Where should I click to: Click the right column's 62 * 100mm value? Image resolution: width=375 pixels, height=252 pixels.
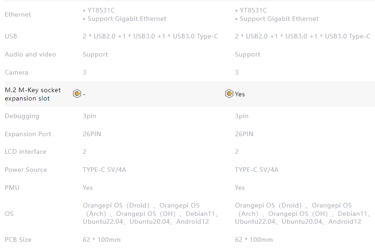point(254,239)
